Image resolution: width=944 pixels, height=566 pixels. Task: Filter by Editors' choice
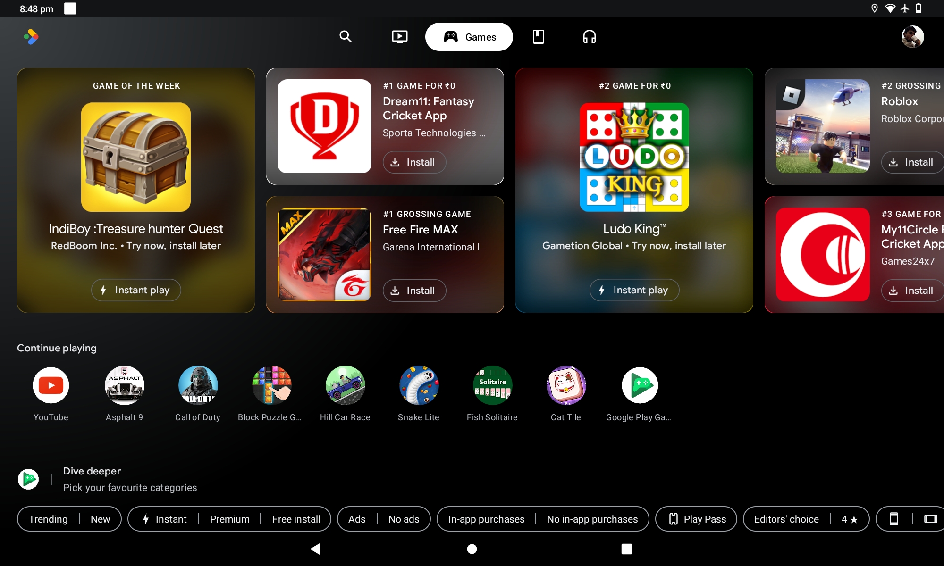point(786,519)
